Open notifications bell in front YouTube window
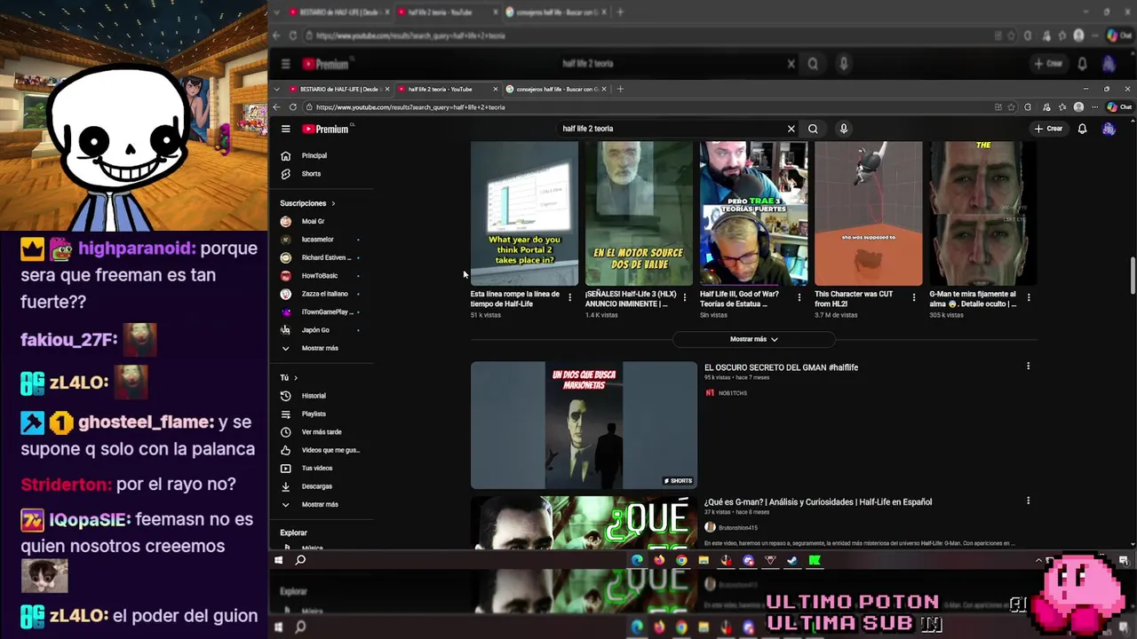Viewport: 1137px width, 639px height. pyautogui.click(x=1082, y=129)
